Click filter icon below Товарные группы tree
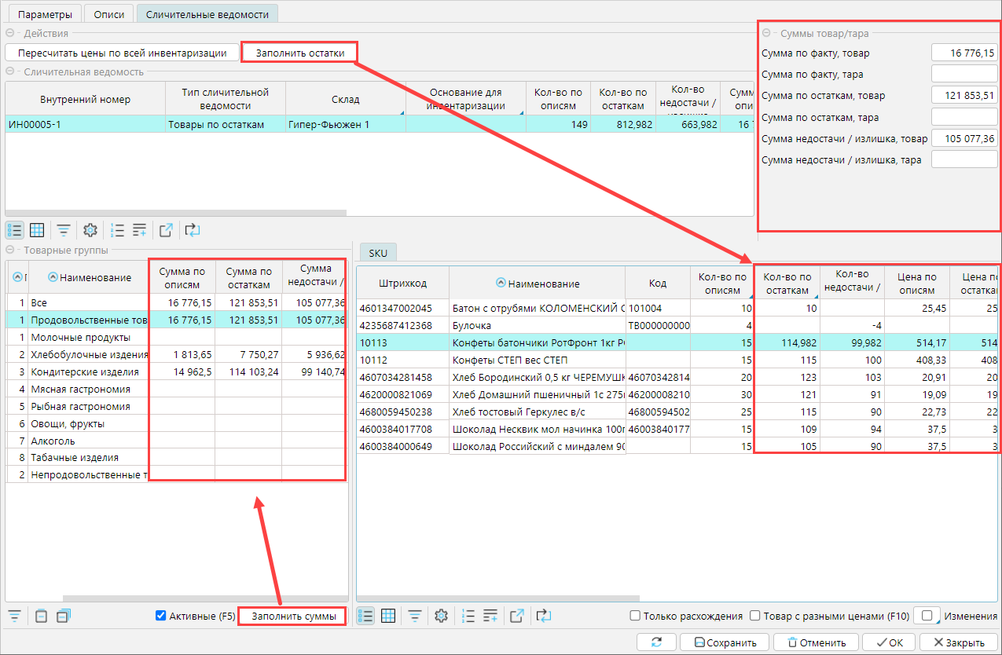 (14, 617)
